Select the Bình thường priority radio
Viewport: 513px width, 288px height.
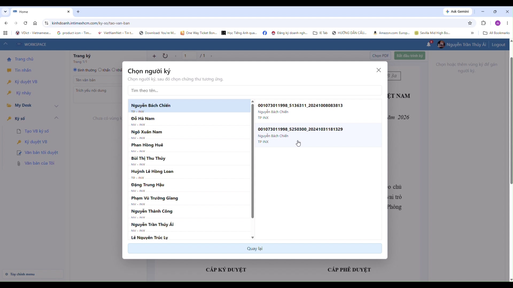pyautogui.click(x=75, y=70)
